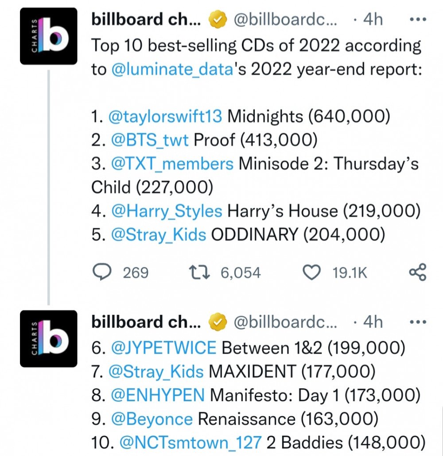Open more options on first tweet
The width and height of the screenshot is (443, 456).
coord(418,19)
